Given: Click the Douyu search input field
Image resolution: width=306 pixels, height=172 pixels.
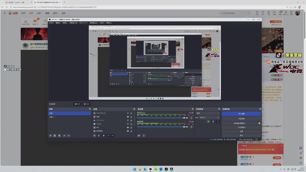Looking at the screenshot, I should 233,13.
